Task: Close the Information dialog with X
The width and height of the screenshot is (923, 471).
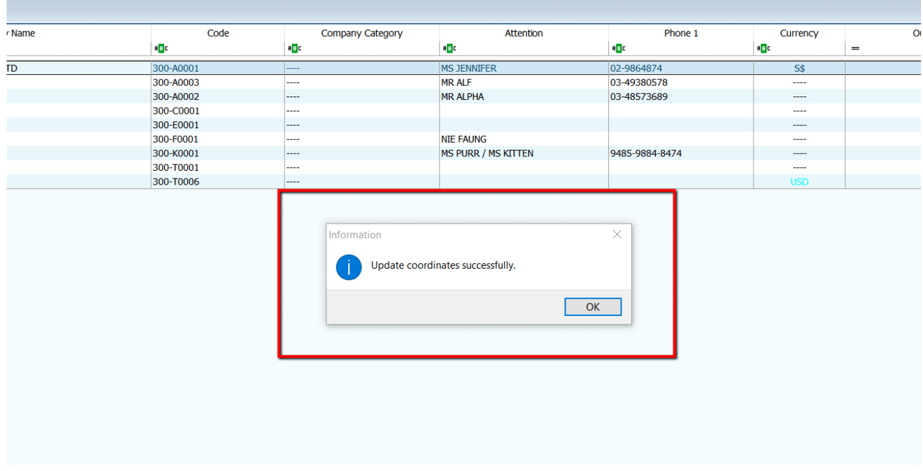Action: pos(617,235)
